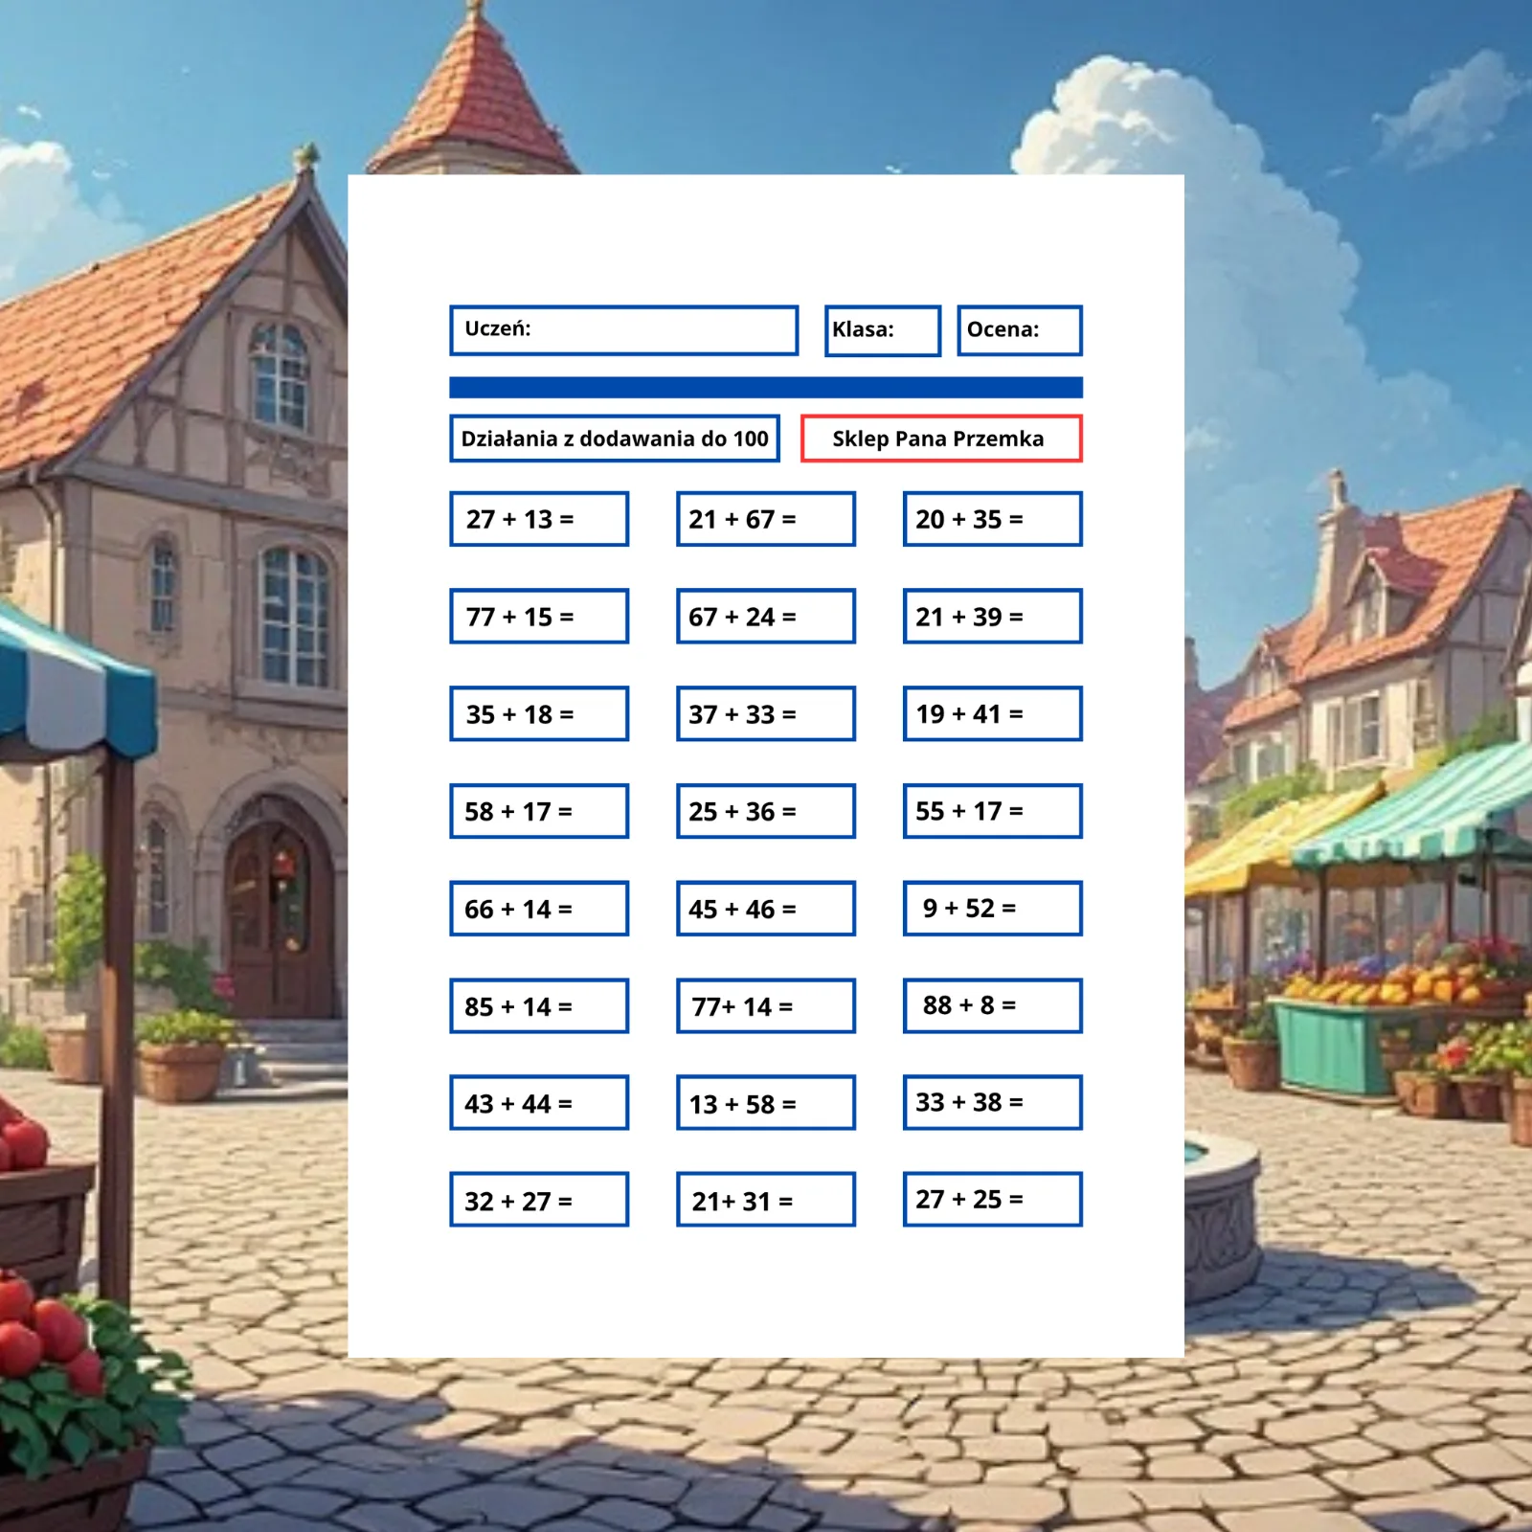The width and height of the screenshot is (1532, 1532).
Task: Click the Ocena grade field
Action: (x=1020, y=330)
